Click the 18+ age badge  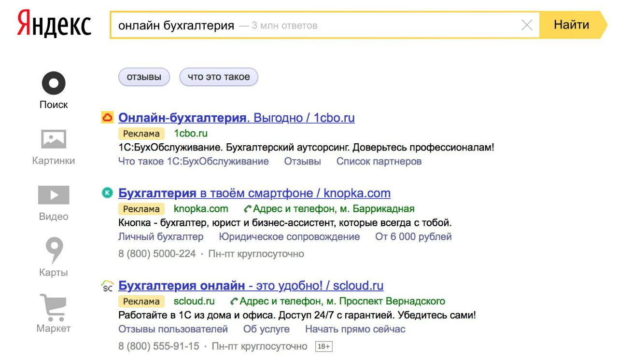[324, 346]
